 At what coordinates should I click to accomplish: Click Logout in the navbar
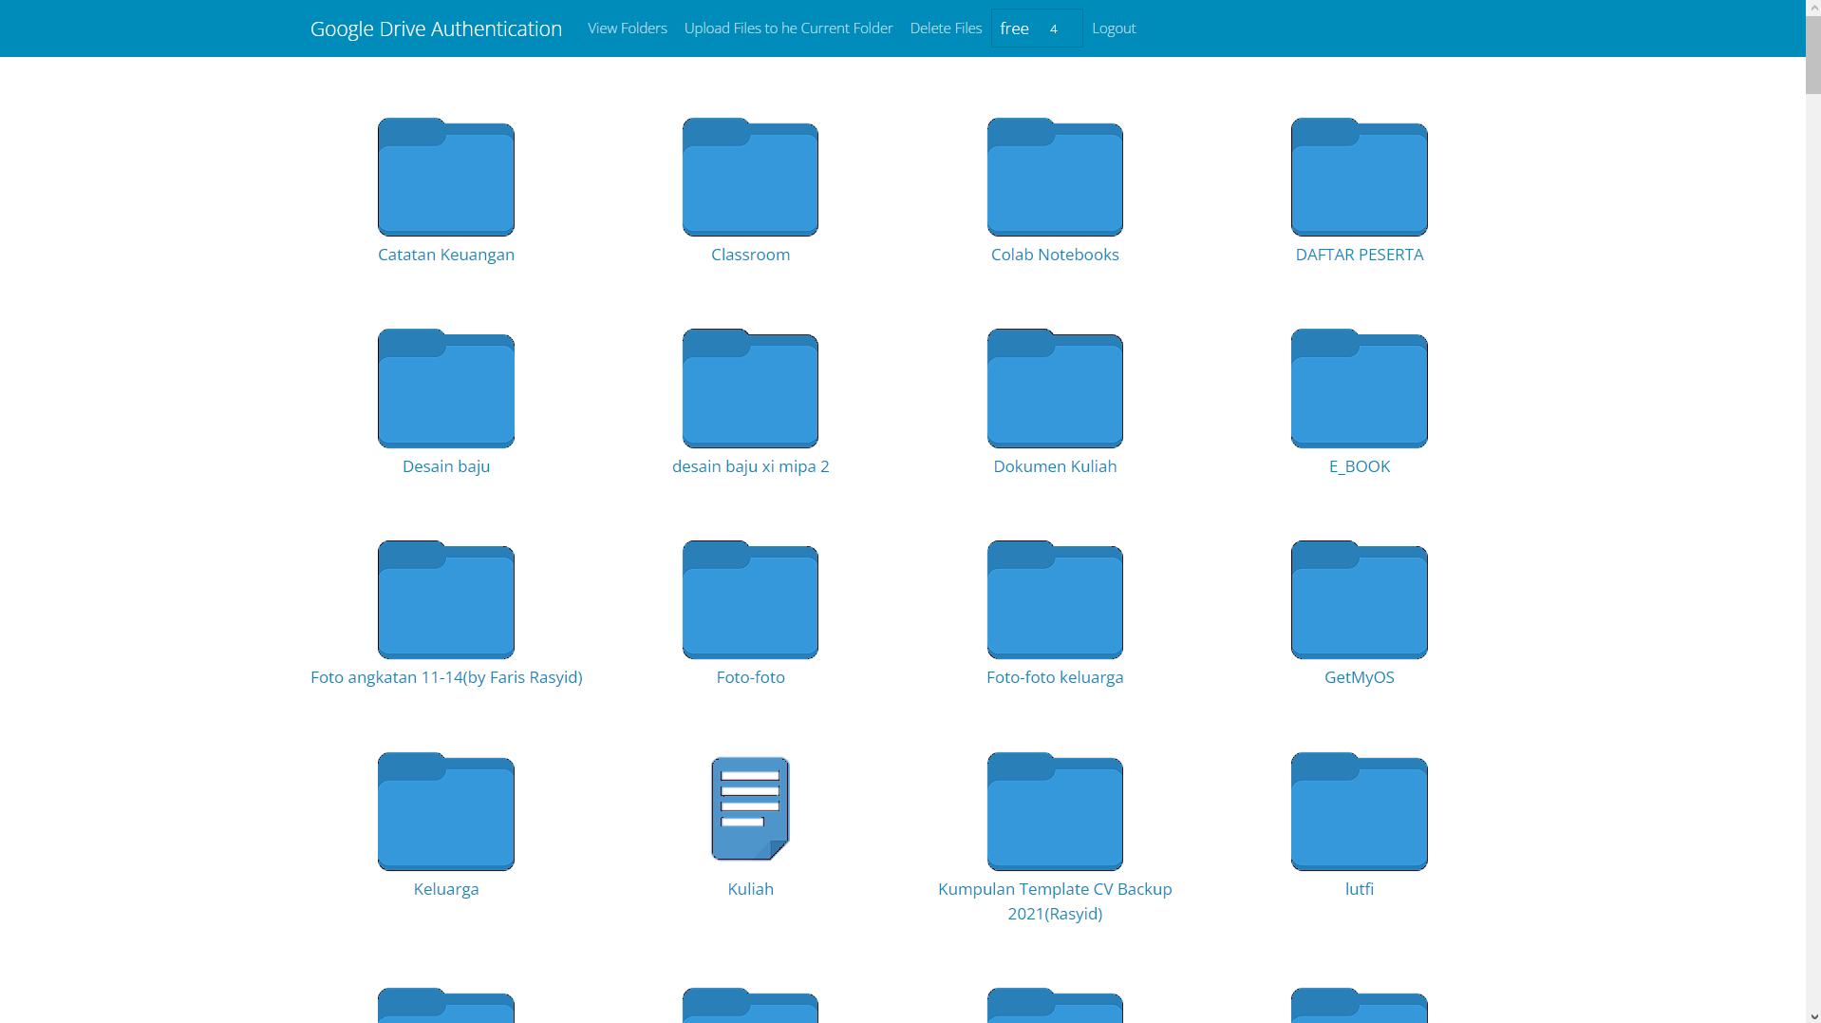(x=1114, y=28)
